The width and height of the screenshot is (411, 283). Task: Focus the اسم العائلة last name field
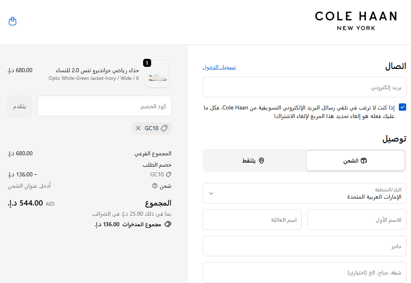[x=252, y=220]
